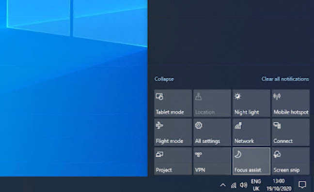314x192 pixels.
Task: Open taskbar network status icon
Action: tap(234, 185)
